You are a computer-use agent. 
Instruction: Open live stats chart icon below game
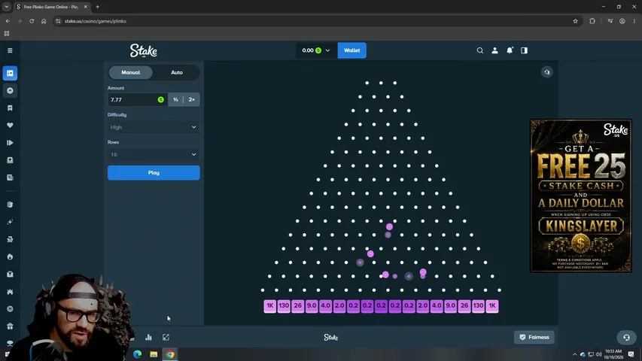coord(148,337)
